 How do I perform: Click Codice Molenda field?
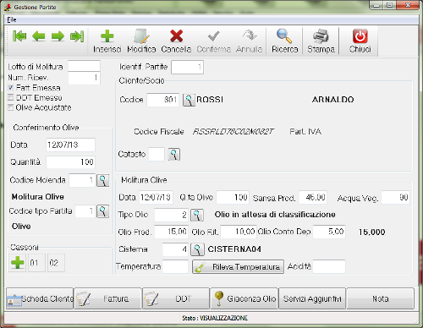pyautogui.click(x=82, y=180)
